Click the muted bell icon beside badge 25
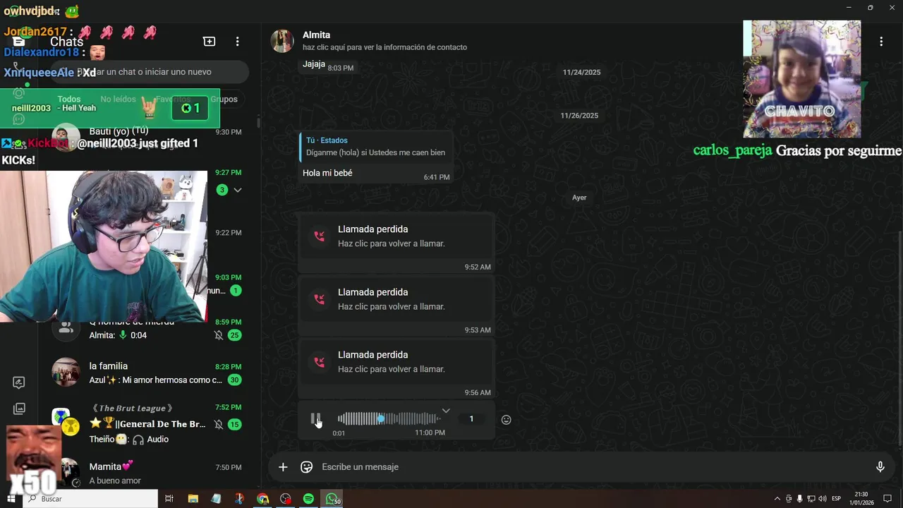The height and width of the screenshot is (508, 903). coord(219,335)
